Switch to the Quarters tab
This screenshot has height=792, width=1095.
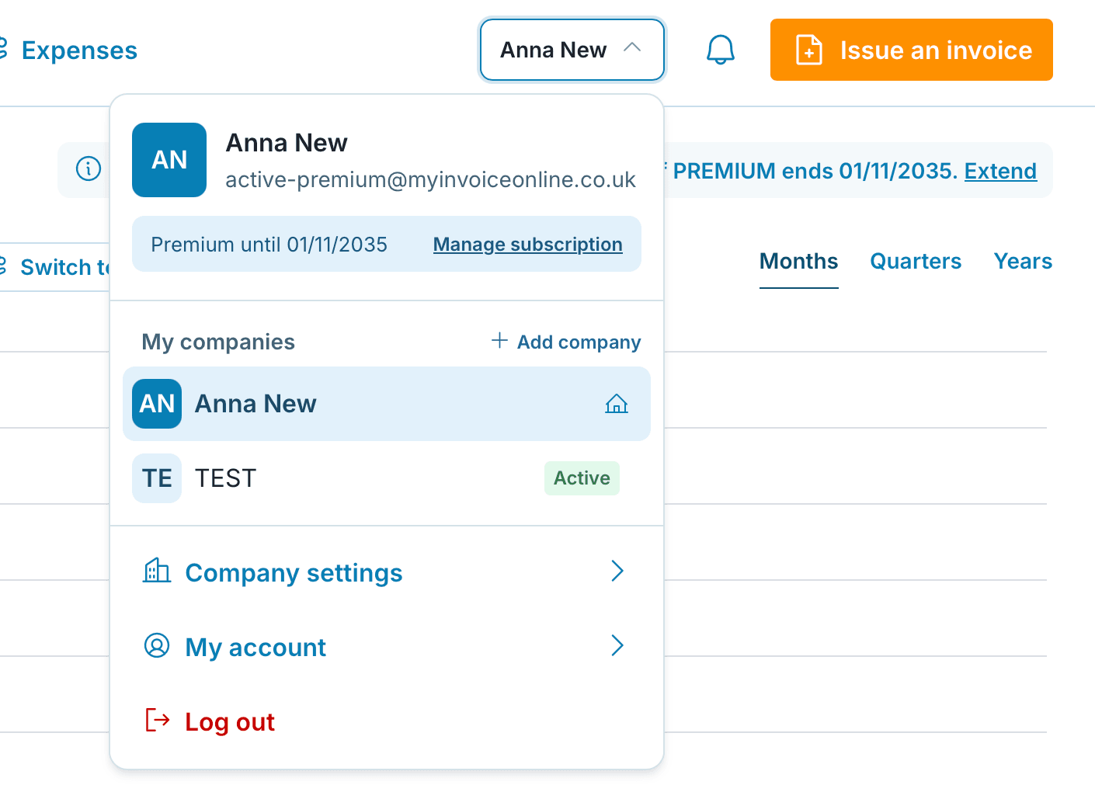(916, 262)
